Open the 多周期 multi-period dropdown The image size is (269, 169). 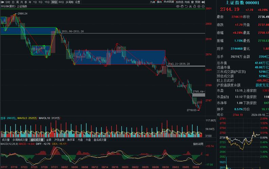click(x=69, y=2)
